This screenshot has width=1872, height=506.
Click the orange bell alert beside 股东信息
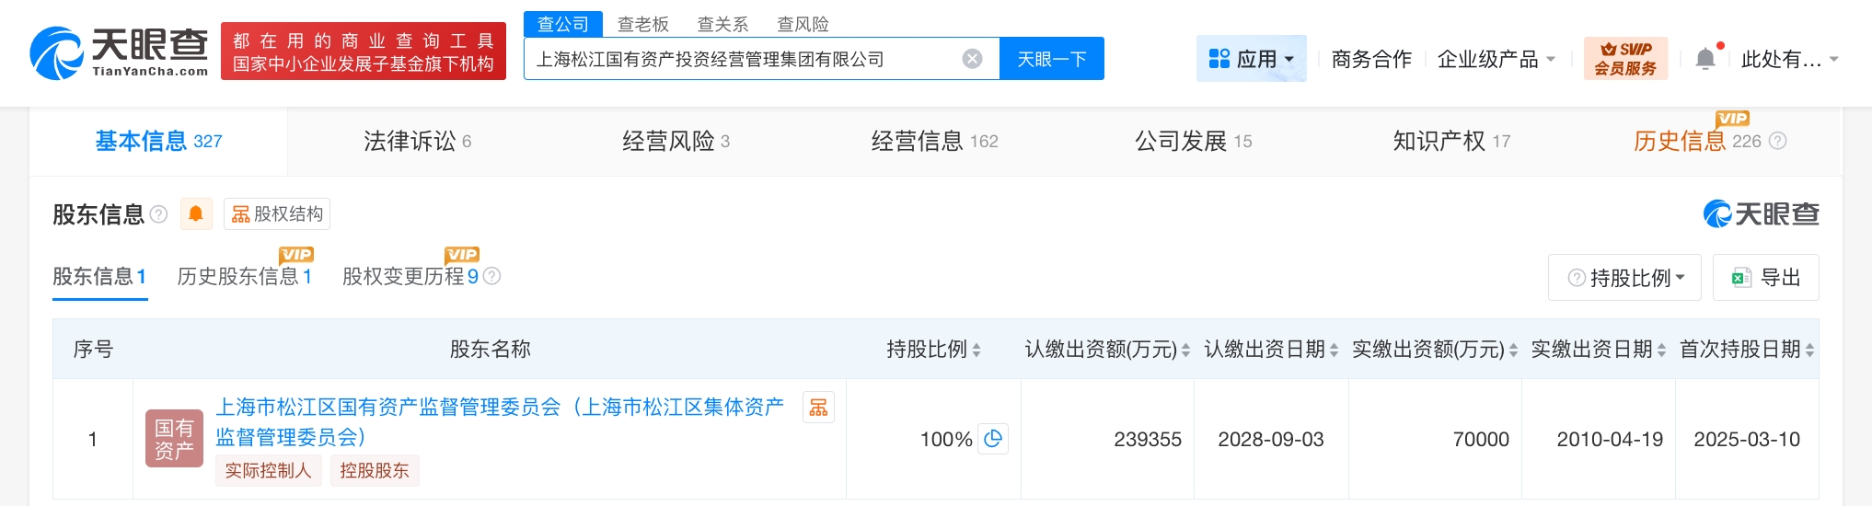click(x=196, y=214)
